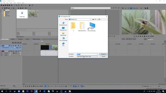This screenshot has width=166, height=93.
Task: Select Сеть in dialog sidebar
Action: click(x=63, y=44)
